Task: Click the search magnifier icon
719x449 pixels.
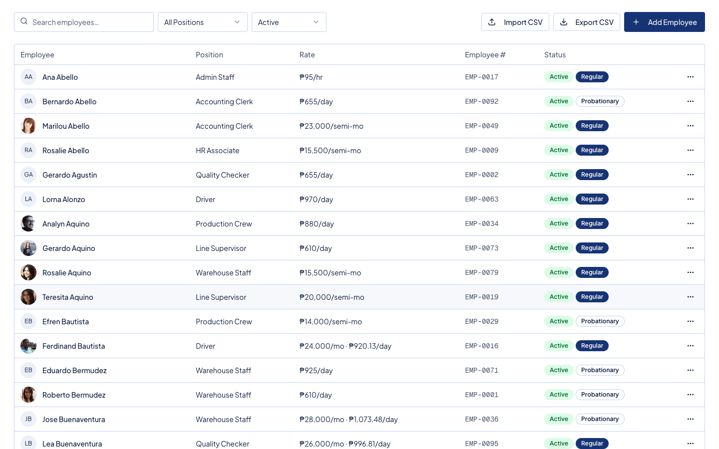Action: coord(24,21)
